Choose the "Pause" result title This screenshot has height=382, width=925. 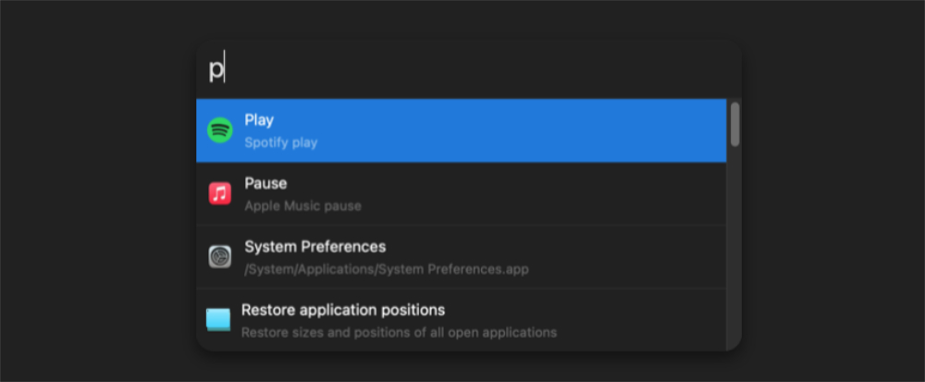click(265, 183)
